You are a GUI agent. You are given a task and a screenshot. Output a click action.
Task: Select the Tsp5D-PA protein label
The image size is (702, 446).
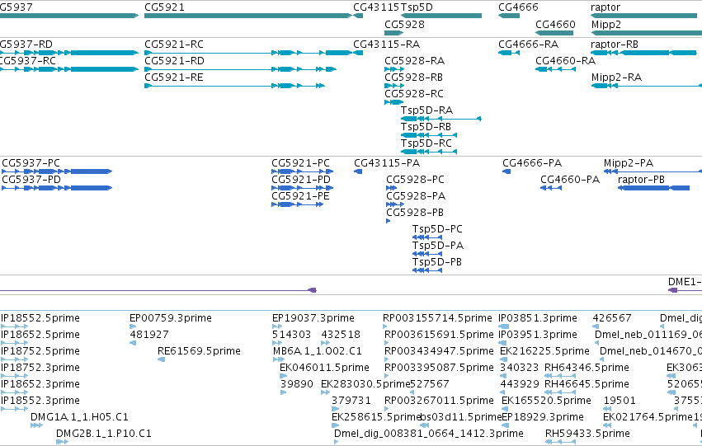click(438, 246)
